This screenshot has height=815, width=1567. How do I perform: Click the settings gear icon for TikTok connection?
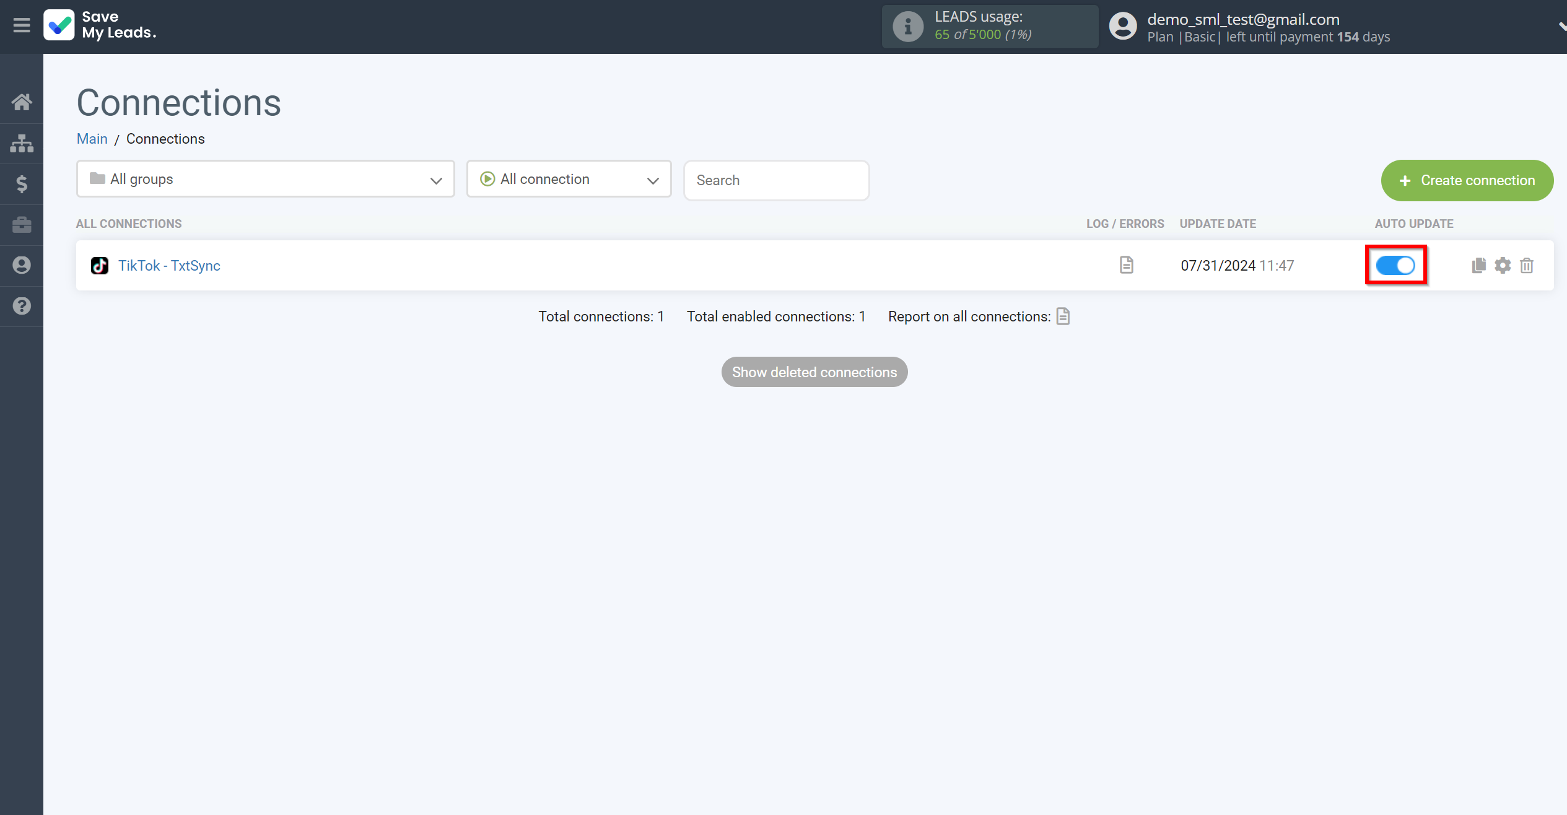(x=1503, y=264)
